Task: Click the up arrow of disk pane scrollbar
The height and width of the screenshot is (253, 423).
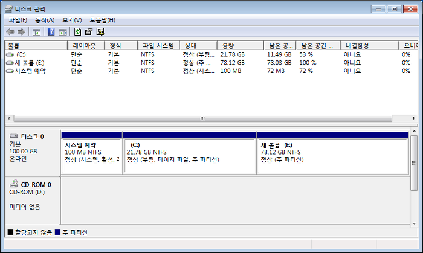Action: pyautogui.click(x=414, y=131)
